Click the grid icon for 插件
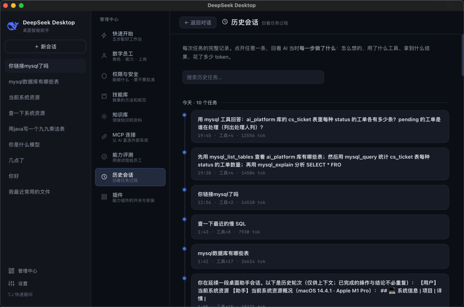Viewport: 464px width, 307px height. click(104, 197)
